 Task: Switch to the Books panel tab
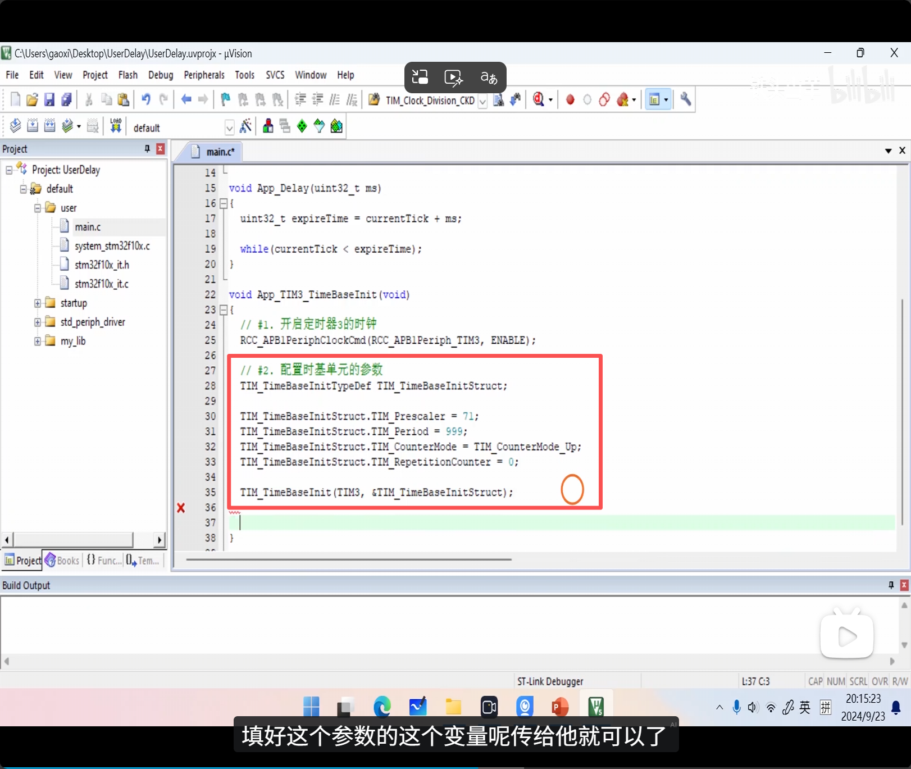click(62, 560)
